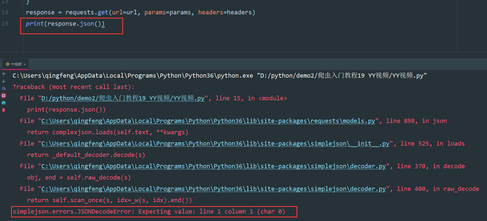Click 'line 370, in decode' text
487x221 pixels.
[431, 166]
